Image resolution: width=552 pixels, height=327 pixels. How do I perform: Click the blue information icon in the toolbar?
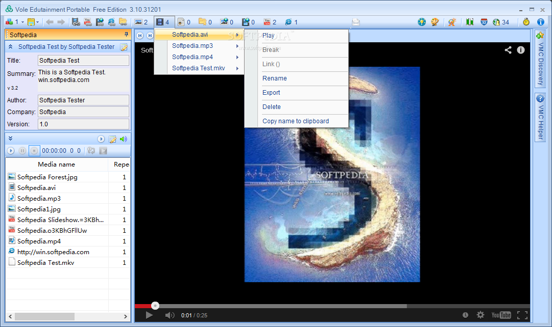[x=541, y=22]
